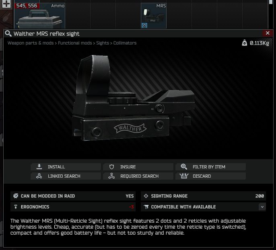
Task: Close the Walther MRS inspect window
Action: (268, 33)
